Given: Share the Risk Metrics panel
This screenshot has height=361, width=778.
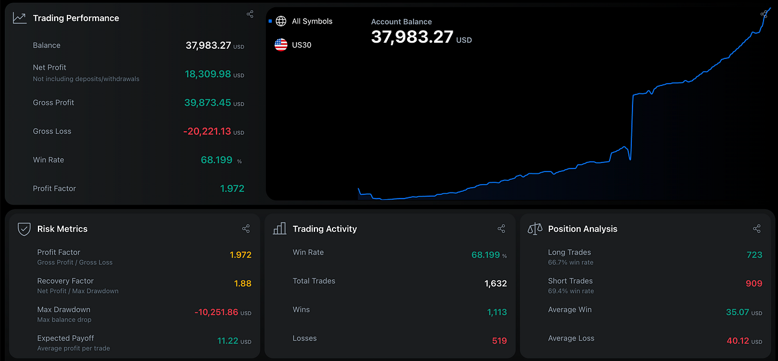Looking at the screenshot, I should click(246, 229).
